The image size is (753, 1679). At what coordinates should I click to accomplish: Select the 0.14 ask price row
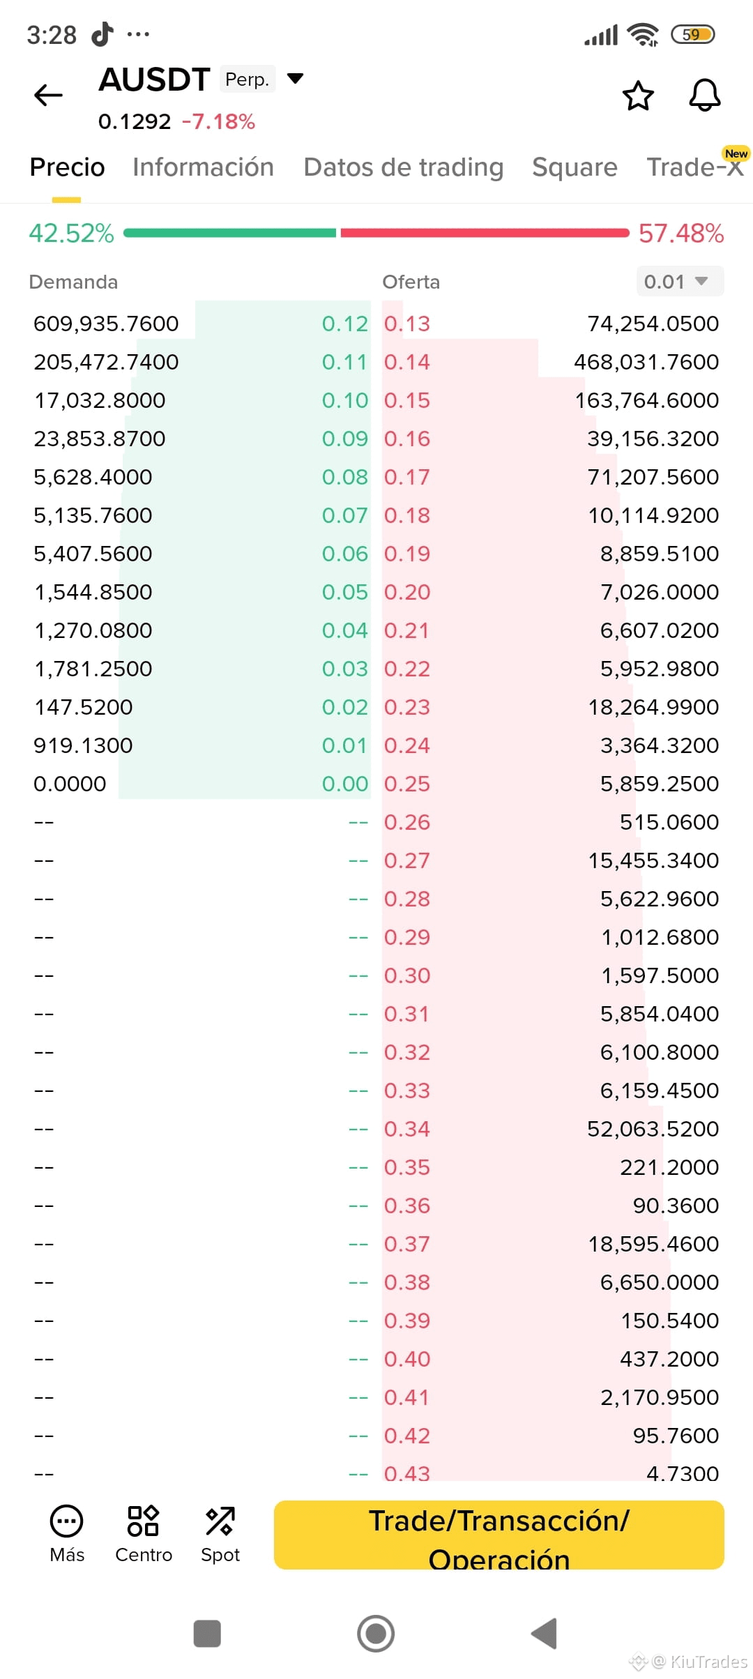(x=552, y=362)
